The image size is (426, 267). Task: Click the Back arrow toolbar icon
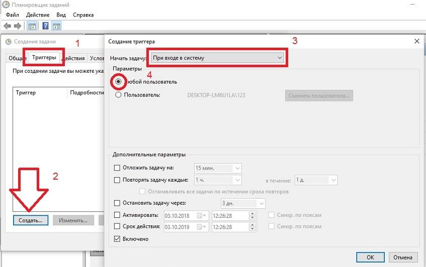7,26
